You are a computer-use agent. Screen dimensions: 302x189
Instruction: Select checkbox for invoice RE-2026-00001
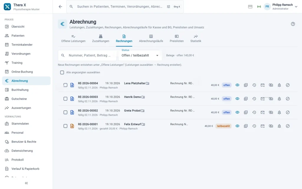[65, 126]
